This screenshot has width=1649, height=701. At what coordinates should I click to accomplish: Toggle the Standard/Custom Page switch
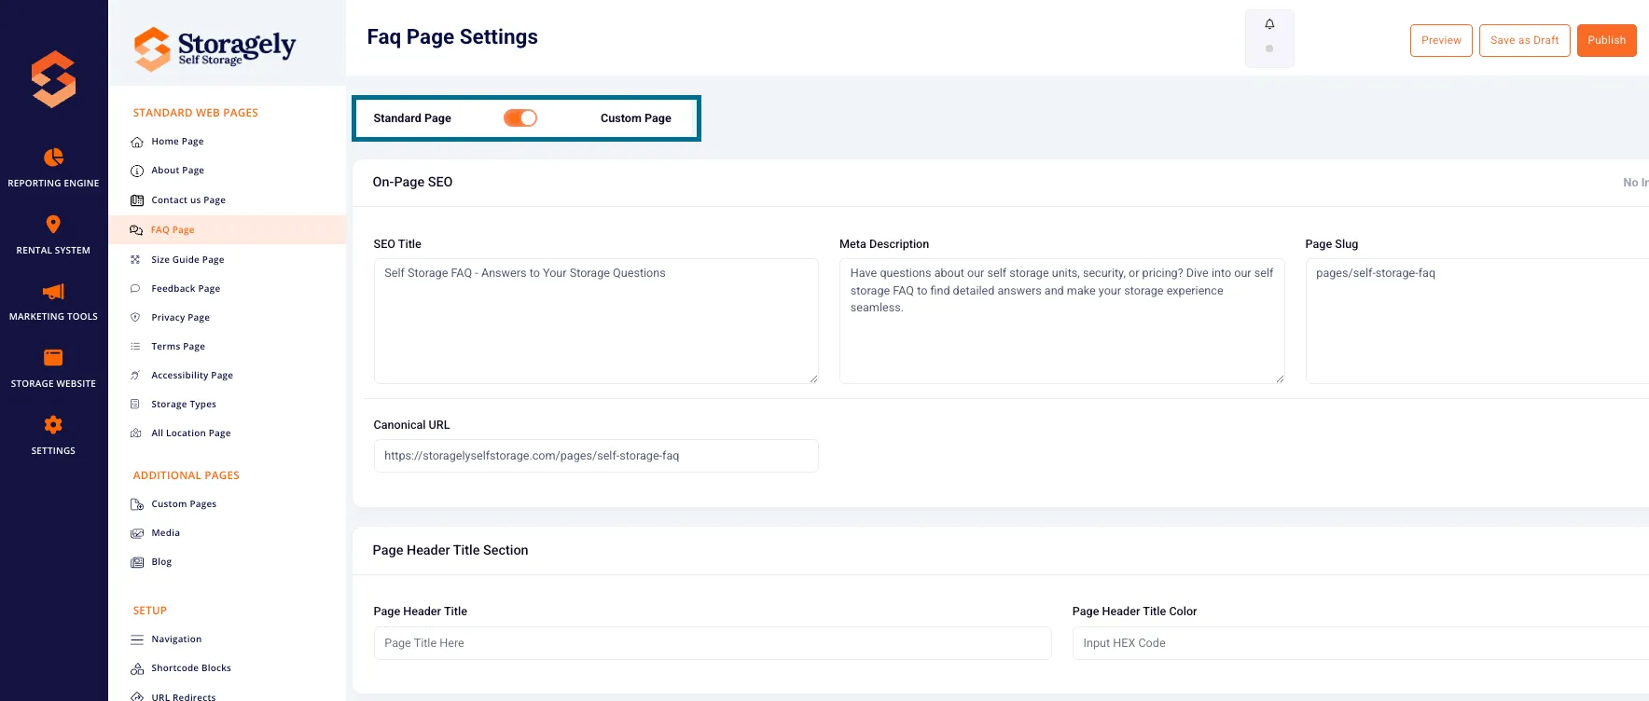click(520, 118)
